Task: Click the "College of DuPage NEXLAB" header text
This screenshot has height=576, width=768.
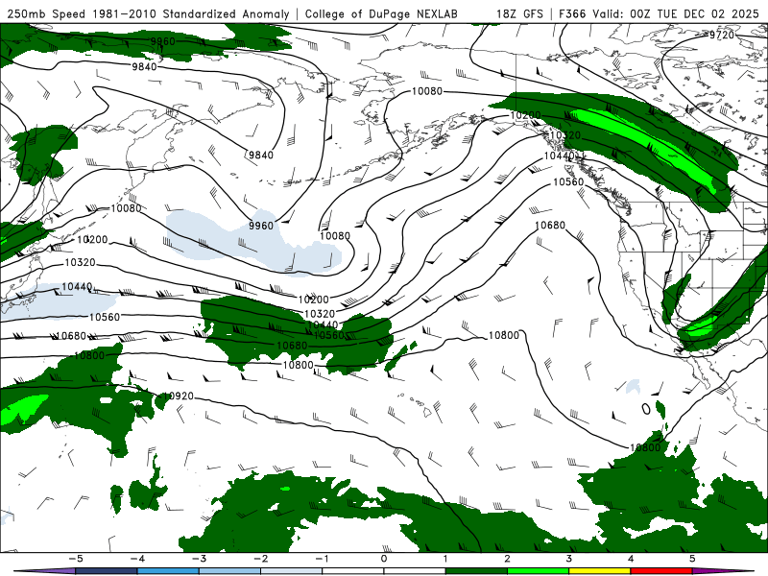Action: coord(381,13)
